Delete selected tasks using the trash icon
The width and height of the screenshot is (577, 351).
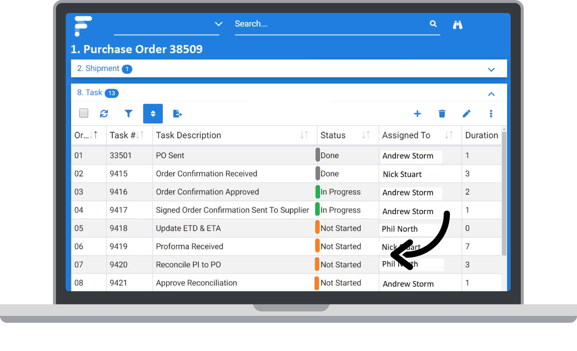pyautogui.click(x=442, y=114)
